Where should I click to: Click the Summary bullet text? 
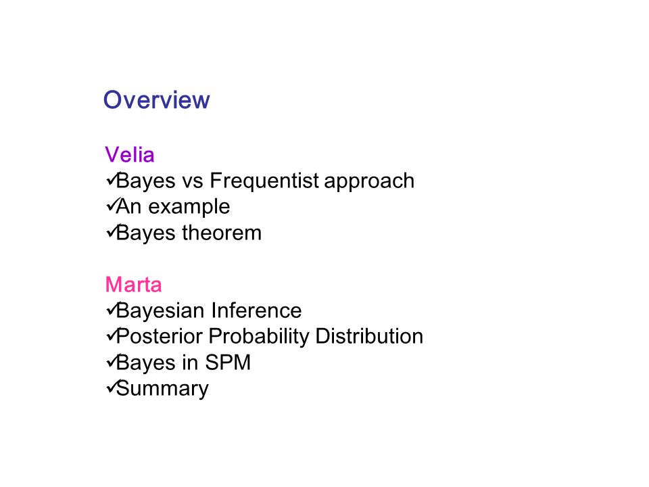[163, 389]
